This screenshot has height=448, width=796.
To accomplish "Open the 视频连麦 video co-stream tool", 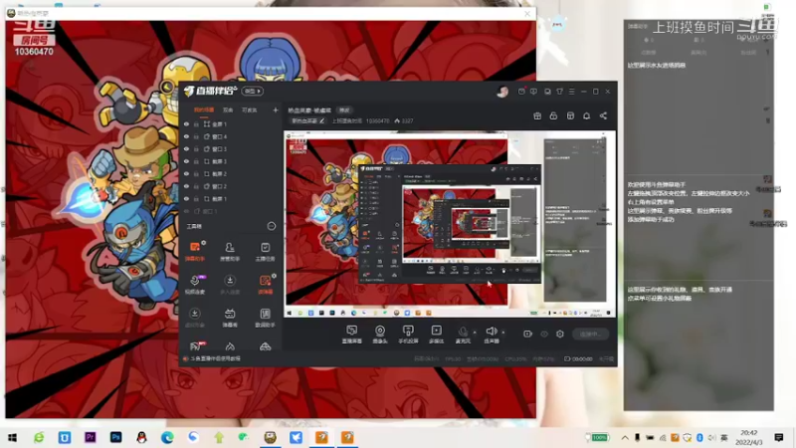I will [x=195, y=285].
